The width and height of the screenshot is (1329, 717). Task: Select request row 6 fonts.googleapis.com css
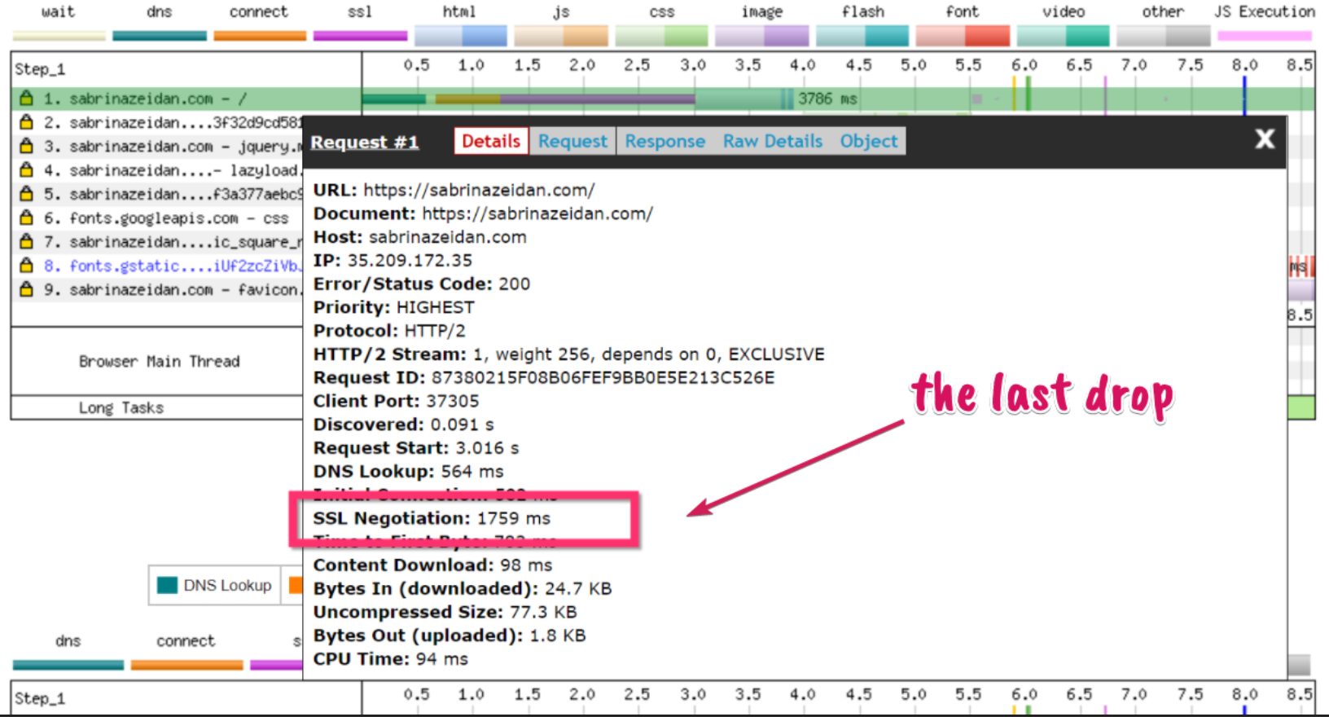click(157, 218)
